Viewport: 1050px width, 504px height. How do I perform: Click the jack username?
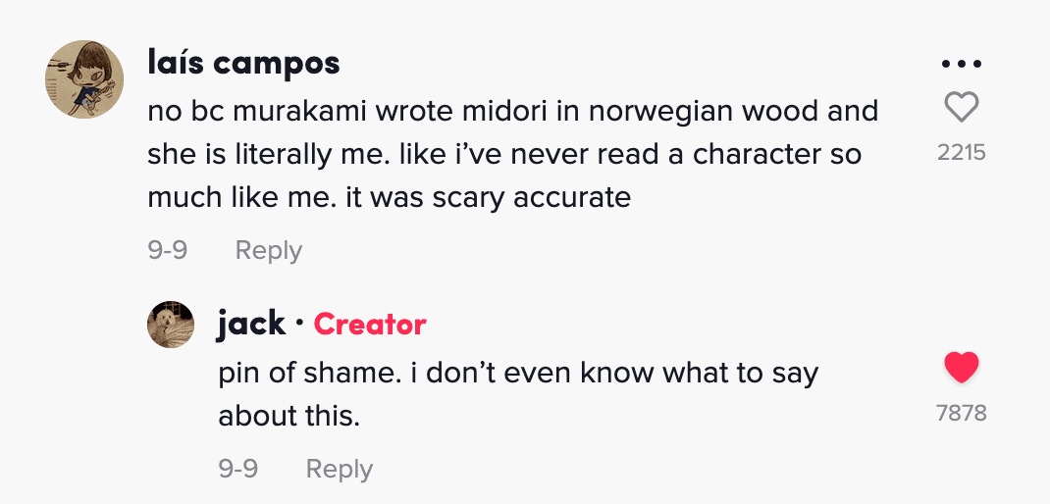click(x=251, y=324)
